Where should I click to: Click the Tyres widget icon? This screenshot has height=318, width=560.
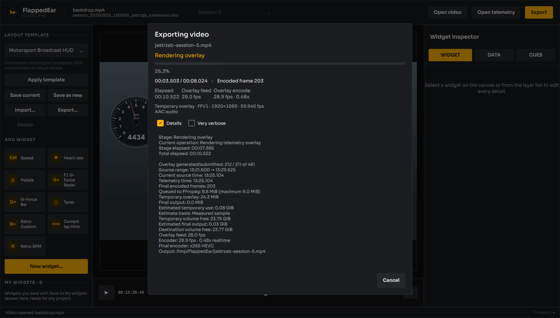click(56, 202)
